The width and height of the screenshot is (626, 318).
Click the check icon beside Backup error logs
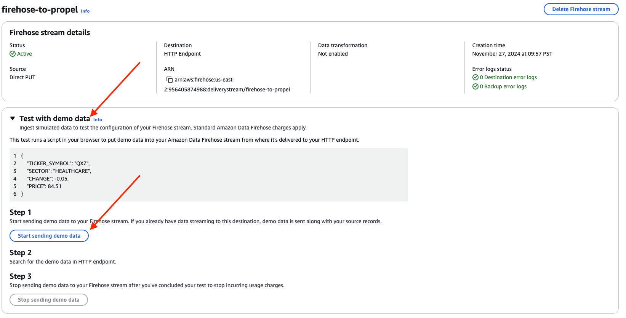[x=476, y=86]
